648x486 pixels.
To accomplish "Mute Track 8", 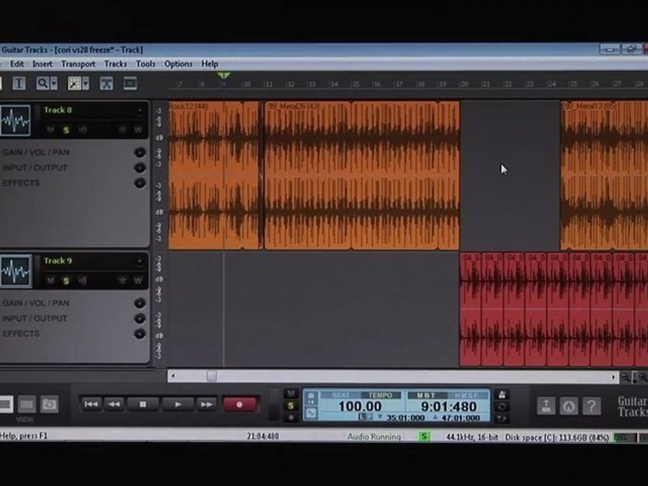I will (x=51, y=130).
